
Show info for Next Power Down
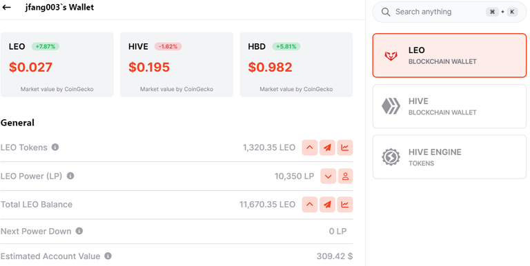[79, 231]
